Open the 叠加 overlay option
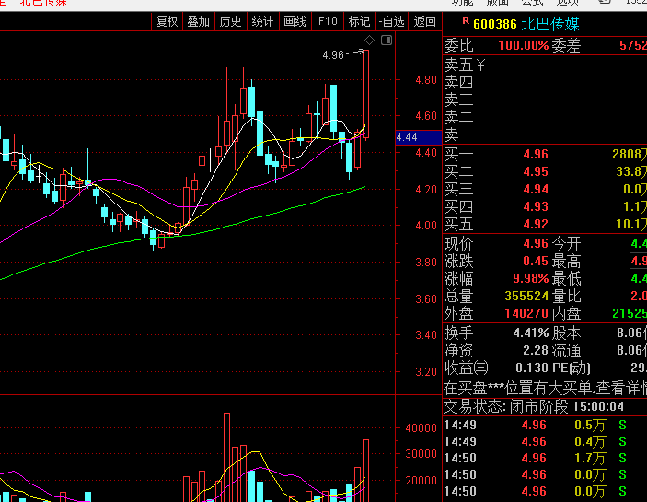647x502 pixels. (x=198, y=21)
